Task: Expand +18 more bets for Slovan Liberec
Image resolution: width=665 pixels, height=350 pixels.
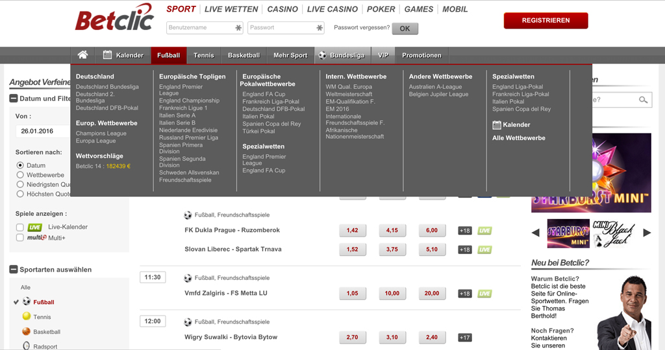Action: (x=465, y=250)
